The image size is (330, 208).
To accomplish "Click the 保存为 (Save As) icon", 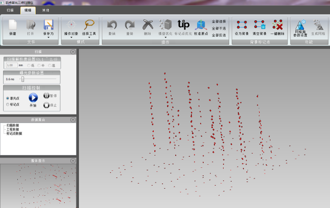I will click(x=48, y=25).
